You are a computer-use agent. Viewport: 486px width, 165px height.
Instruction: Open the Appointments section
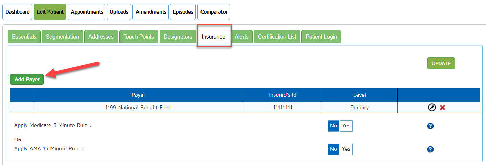(87, 12)
